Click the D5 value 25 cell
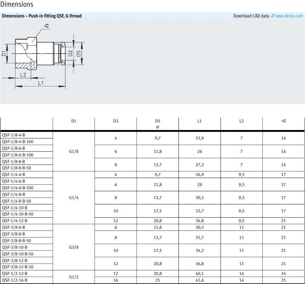The width and height of the screenshot is (305, 284). [x=158, y=280]
